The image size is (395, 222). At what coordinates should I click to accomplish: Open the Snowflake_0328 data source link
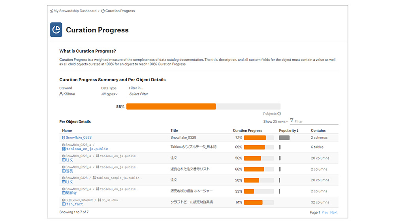pos(79,138)
